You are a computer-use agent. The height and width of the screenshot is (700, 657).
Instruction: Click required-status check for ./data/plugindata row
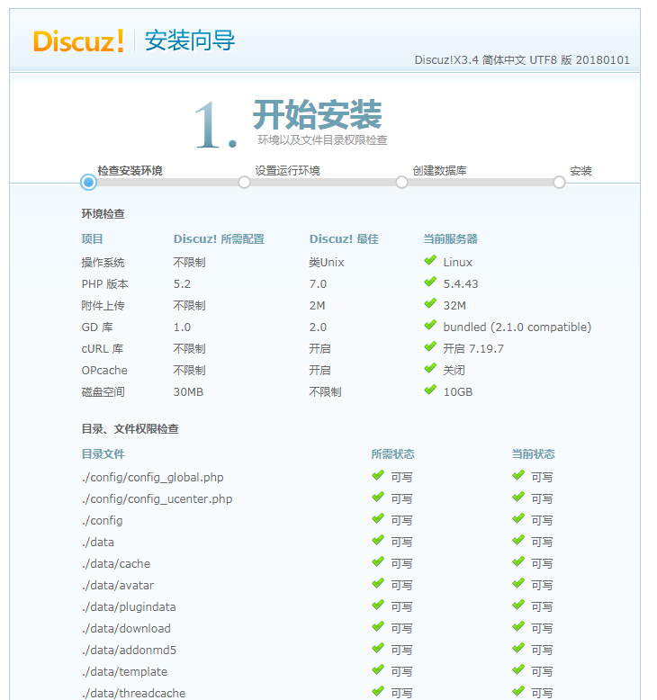[x=378, y=605]
